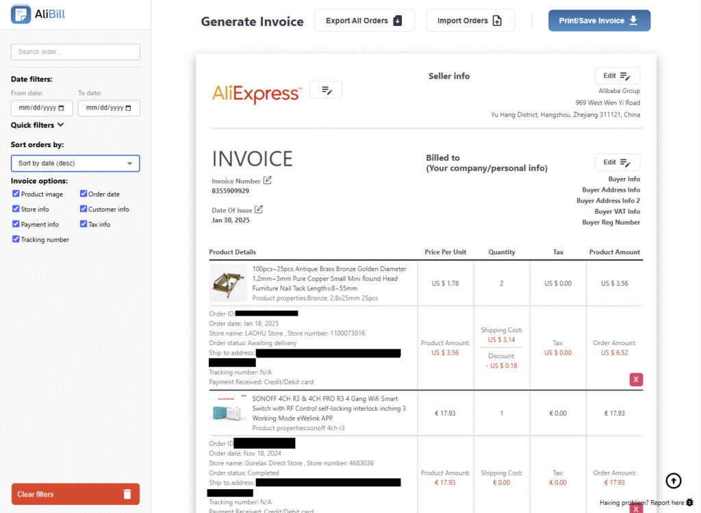Viewport: 701px width, 513px height.
Task: Toggle the Product image checkbox
Action: point(16,194)
